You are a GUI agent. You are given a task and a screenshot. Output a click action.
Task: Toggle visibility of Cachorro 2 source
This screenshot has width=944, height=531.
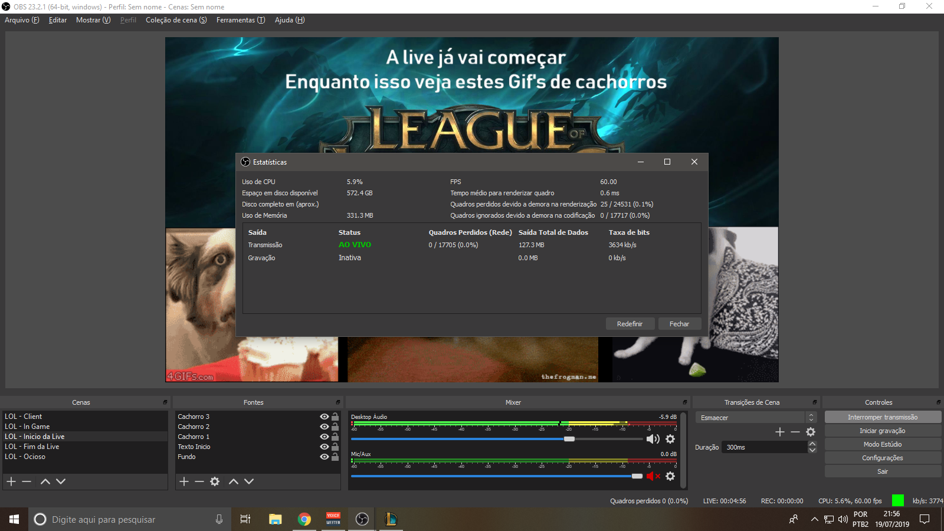[x=324, y=427]
